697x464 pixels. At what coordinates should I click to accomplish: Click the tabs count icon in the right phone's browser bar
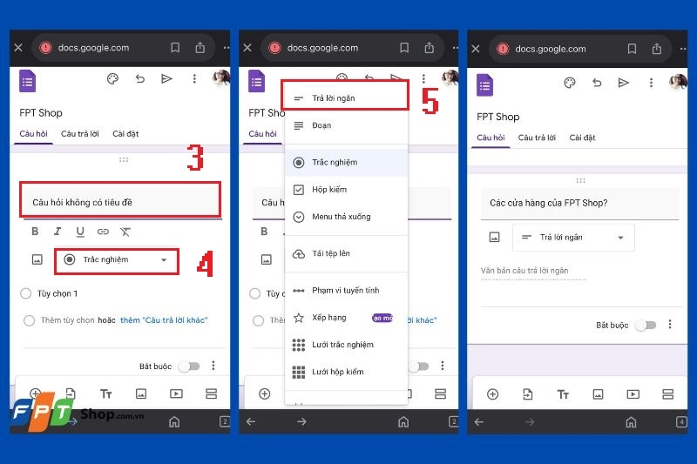coord(681,422)
